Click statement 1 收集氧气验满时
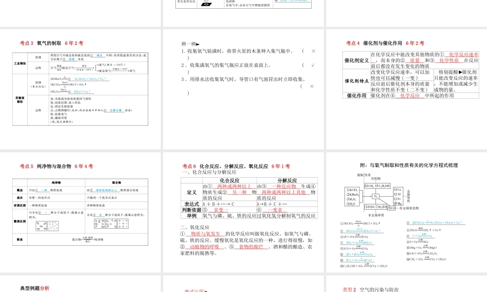This screenshot has width=487, height=292. point(237,51)
